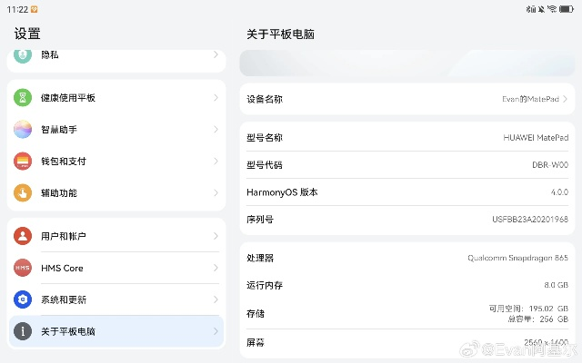
Task: Click the HarmonyOS 版本 row
Action: (x=406, y=192)
